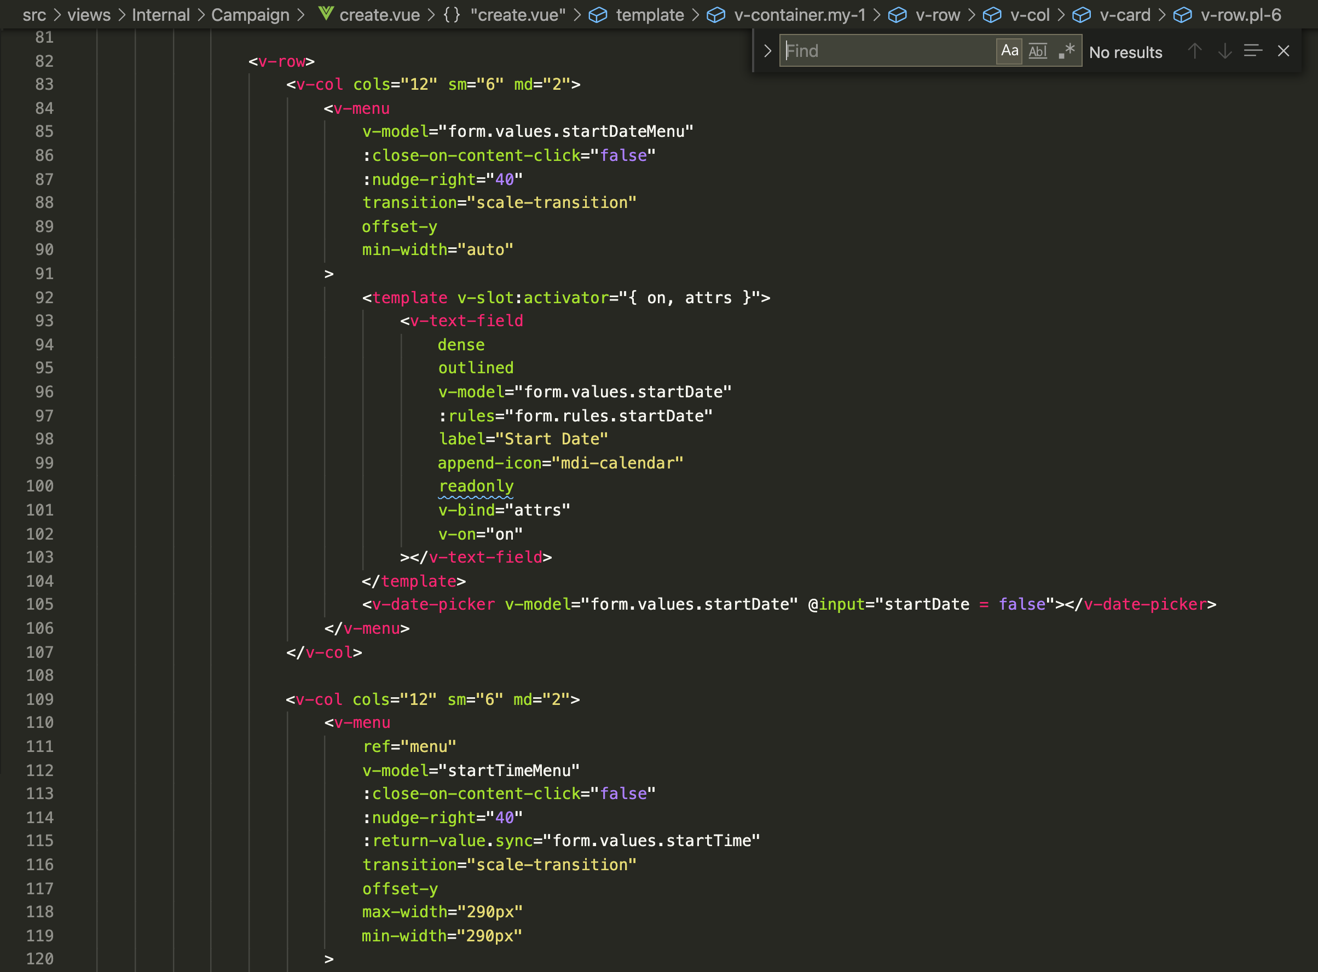The image size is (1318, 972).
Task: Click outlined attribute on line 95
Action: point(476,368)
